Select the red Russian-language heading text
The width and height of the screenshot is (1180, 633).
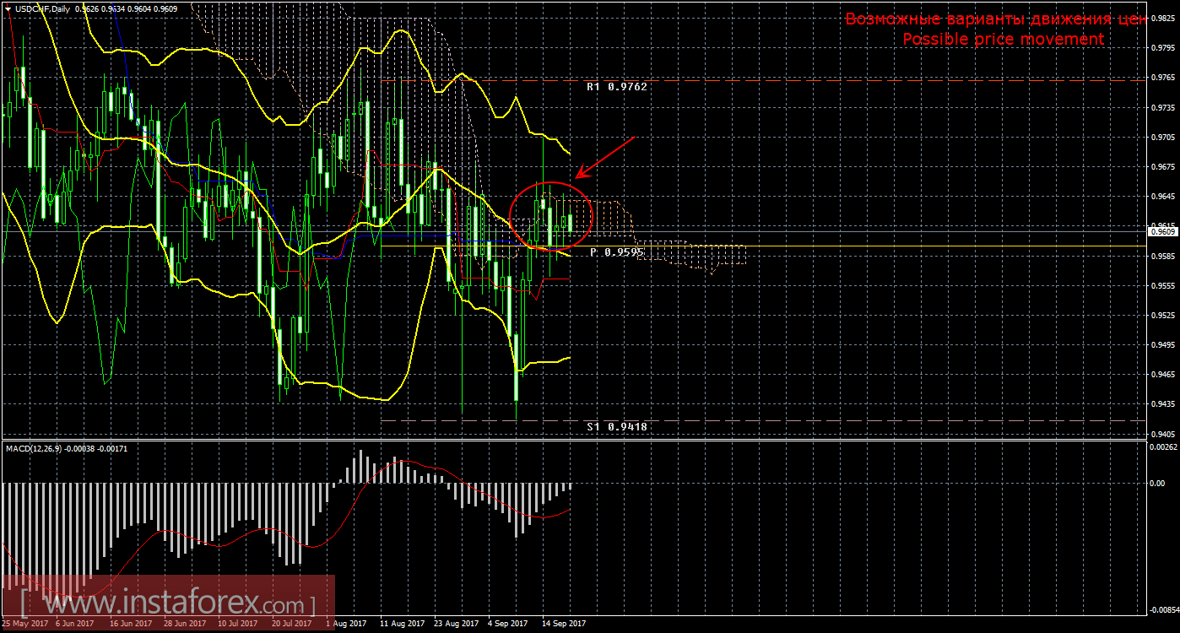tap(996, 19)
